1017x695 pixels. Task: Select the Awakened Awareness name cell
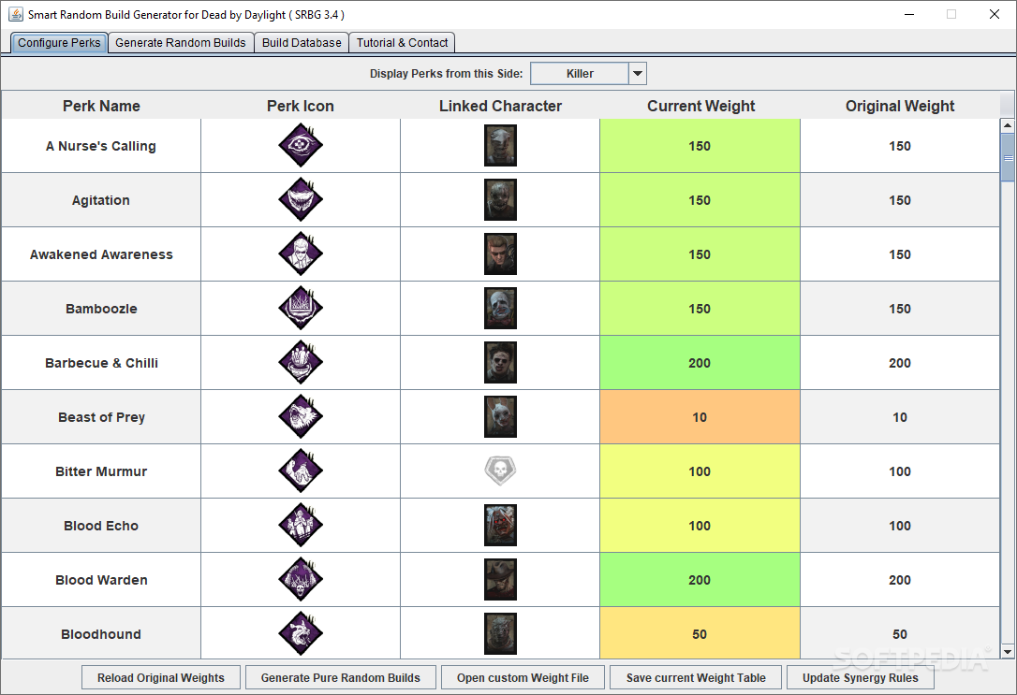[x=101, y=254]
